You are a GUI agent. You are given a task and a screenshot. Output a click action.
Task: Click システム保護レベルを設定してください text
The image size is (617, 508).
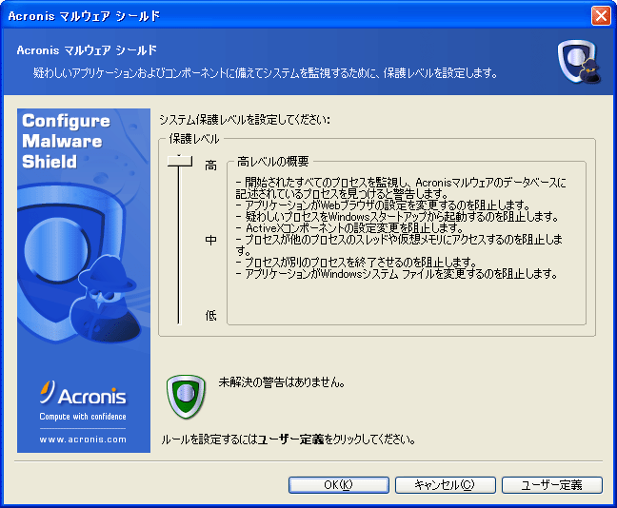tap(245, 120)
